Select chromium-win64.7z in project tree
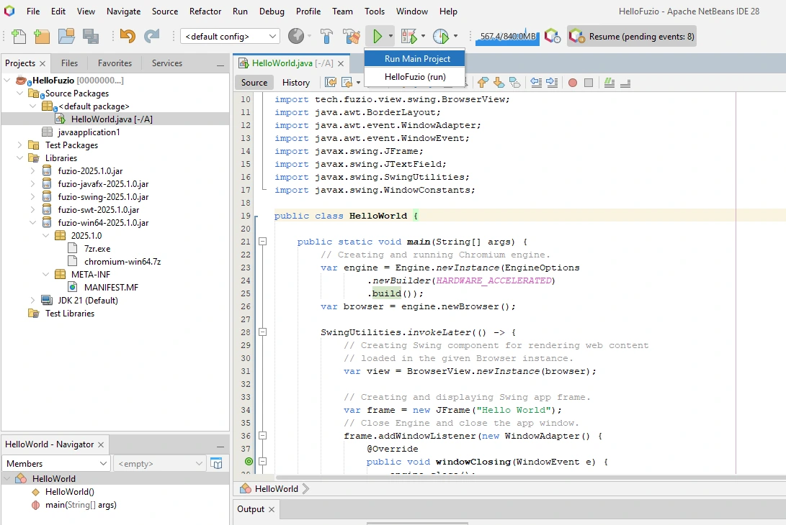Viewport: 786px width, 525px height. coord(122,261)
